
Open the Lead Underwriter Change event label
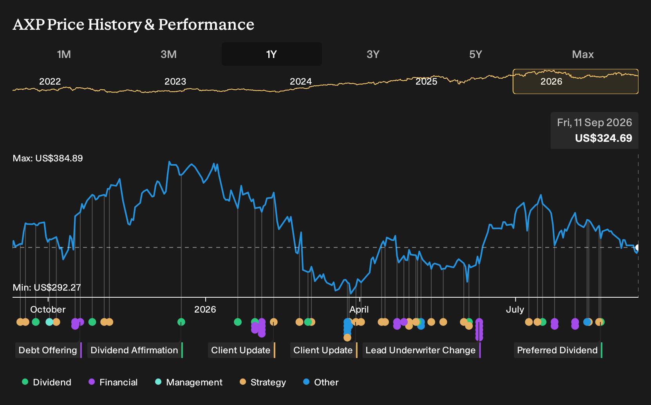tap(421, 350)
